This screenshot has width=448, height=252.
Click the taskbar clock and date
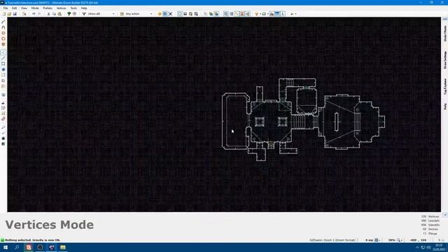pos(439,247)
